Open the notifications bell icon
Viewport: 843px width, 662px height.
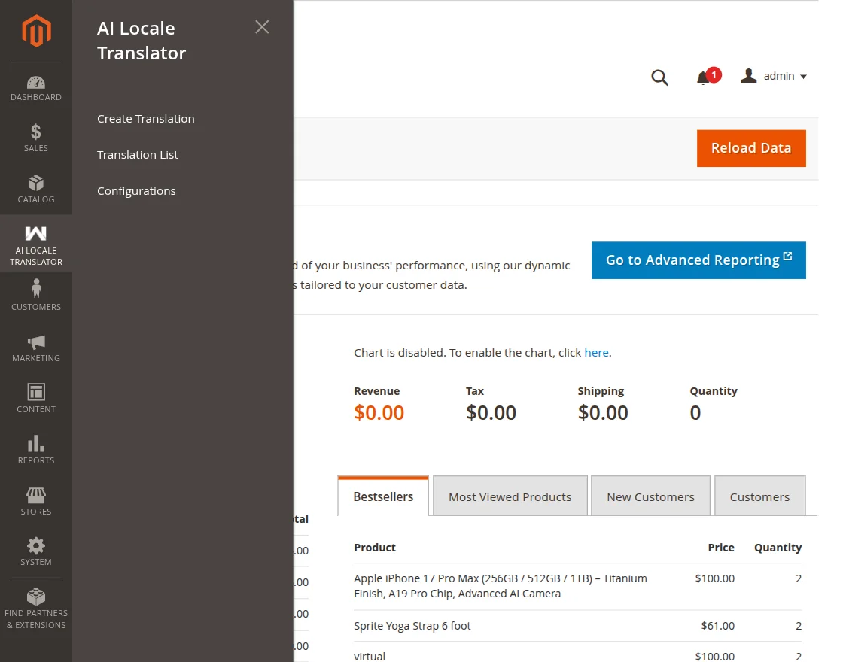pos(704,77)
